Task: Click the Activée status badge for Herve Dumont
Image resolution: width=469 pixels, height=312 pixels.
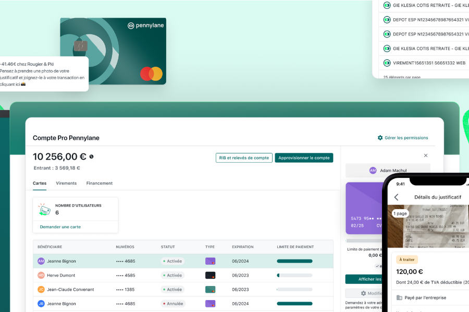Action: [172, 275]
